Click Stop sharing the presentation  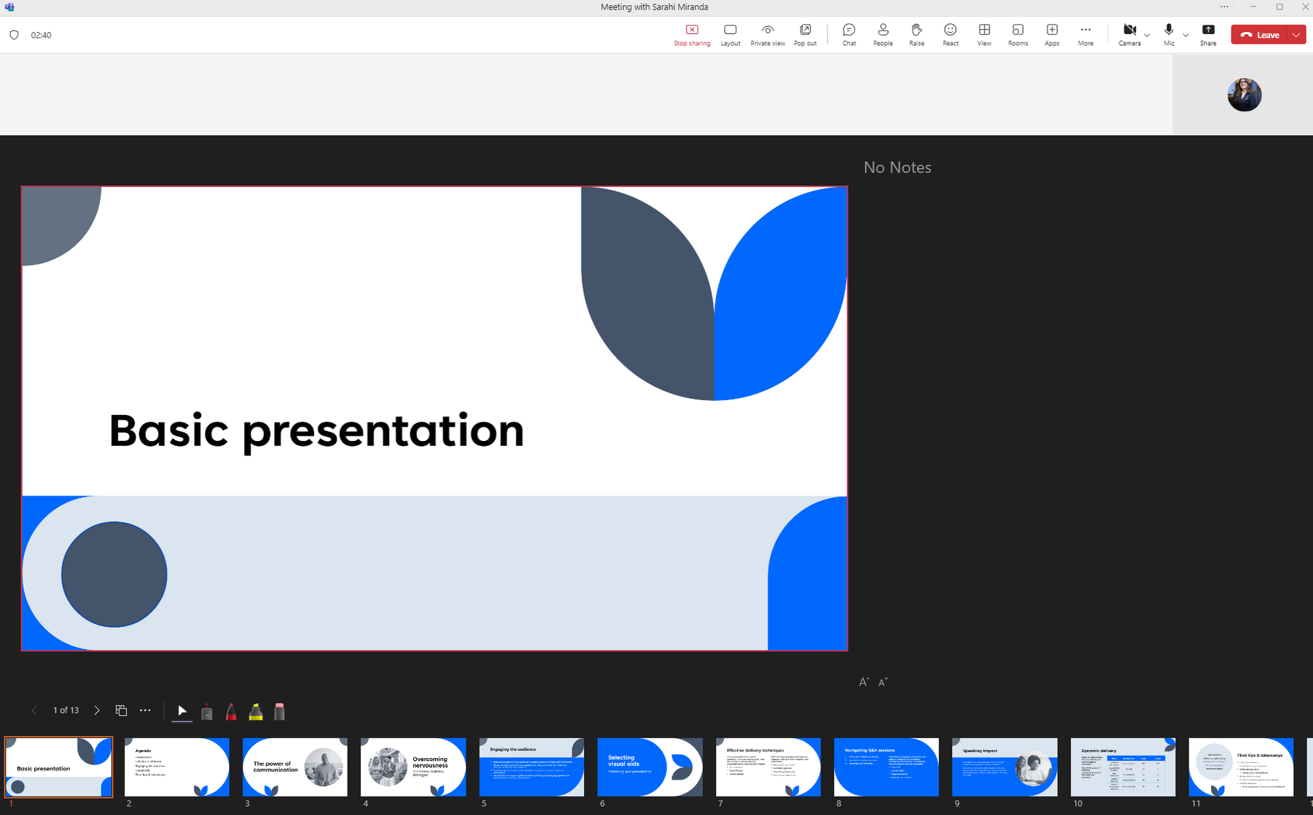click(x=692, y=34)
